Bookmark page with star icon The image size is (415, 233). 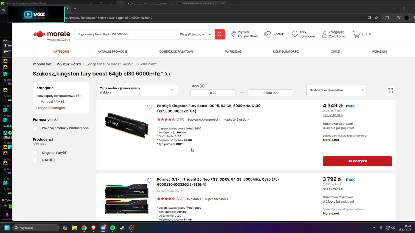pos(376,18)
